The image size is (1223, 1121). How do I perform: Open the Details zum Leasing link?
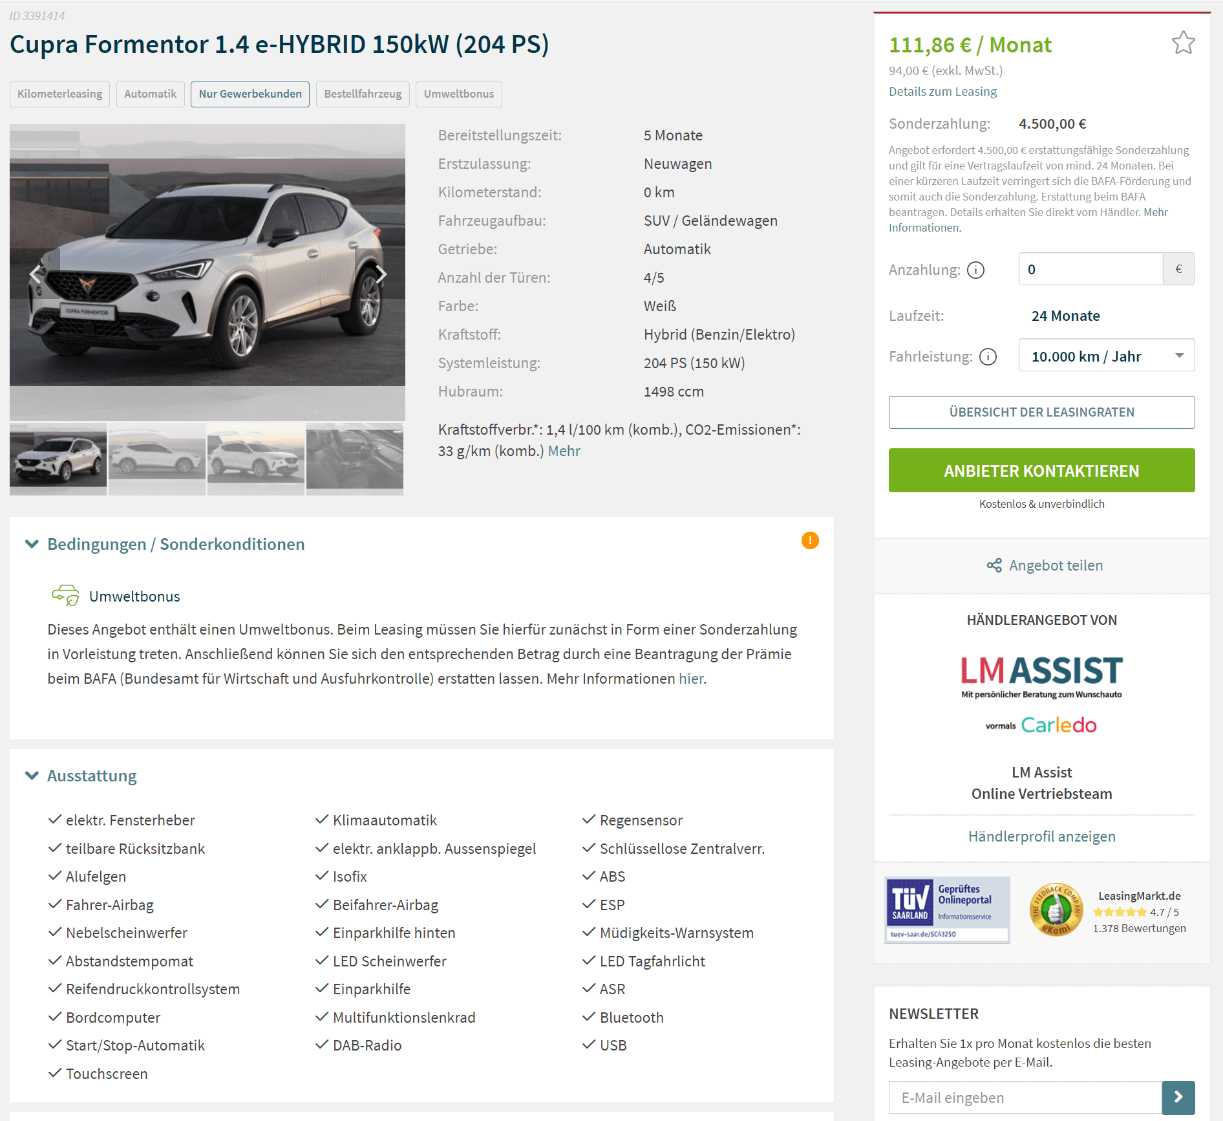[x=942, y=91]
